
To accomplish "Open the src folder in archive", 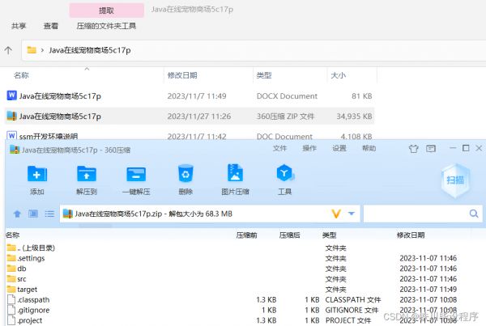I will click(x=17, y=279).
